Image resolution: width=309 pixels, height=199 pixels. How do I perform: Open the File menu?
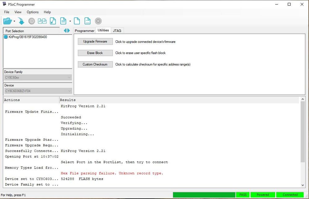coord(7,12)
